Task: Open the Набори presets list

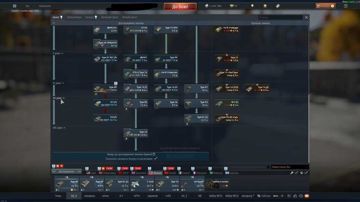Action: (x=264, y=196)
